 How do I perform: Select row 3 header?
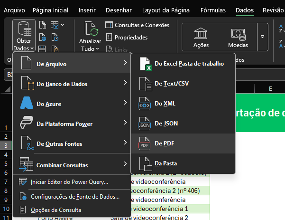6,145
